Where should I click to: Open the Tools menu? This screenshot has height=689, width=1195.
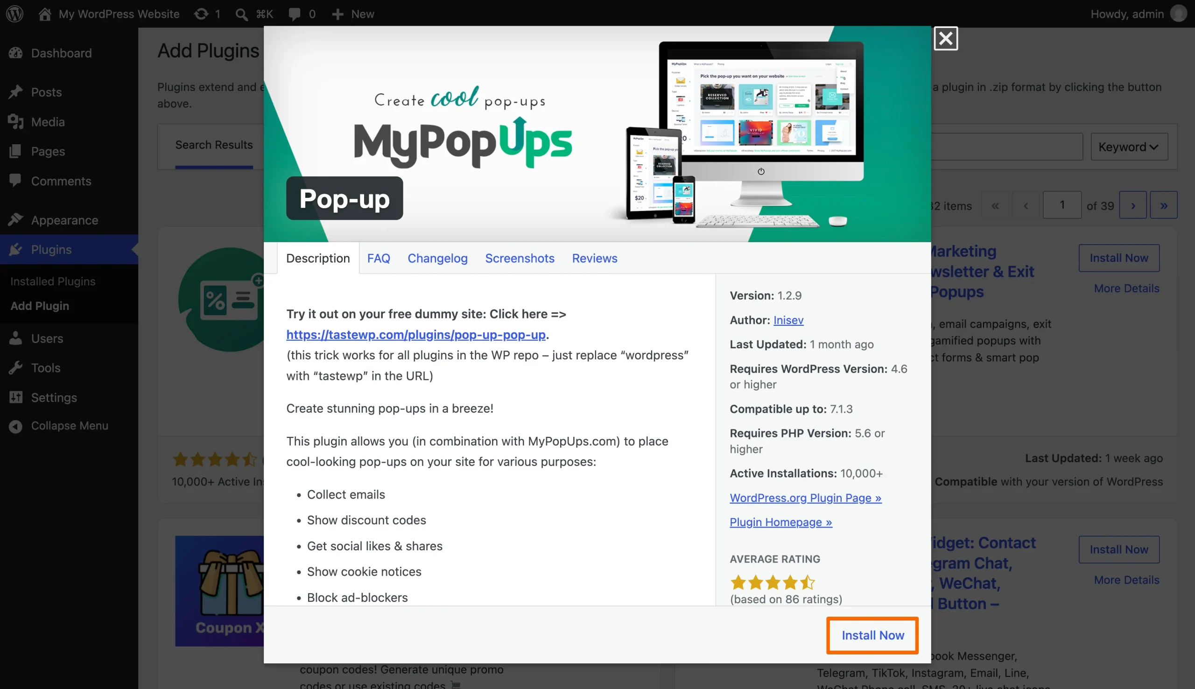(x=69, y=368)
